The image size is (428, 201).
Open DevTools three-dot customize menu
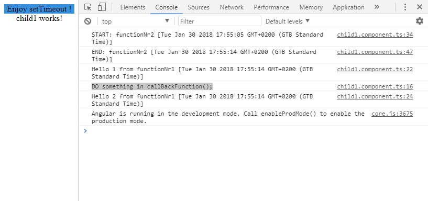point(405,7)
